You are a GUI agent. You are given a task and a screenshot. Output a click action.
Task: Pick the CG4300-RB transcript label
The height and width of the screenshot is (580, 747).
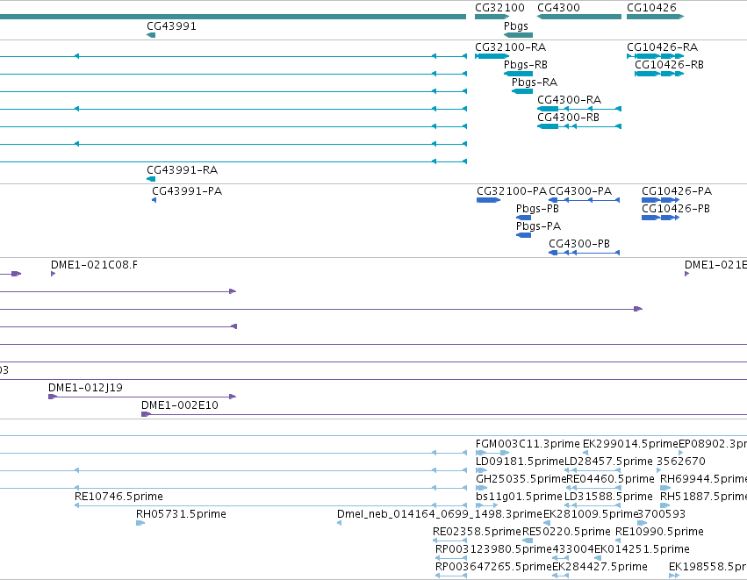pos(568,118)
